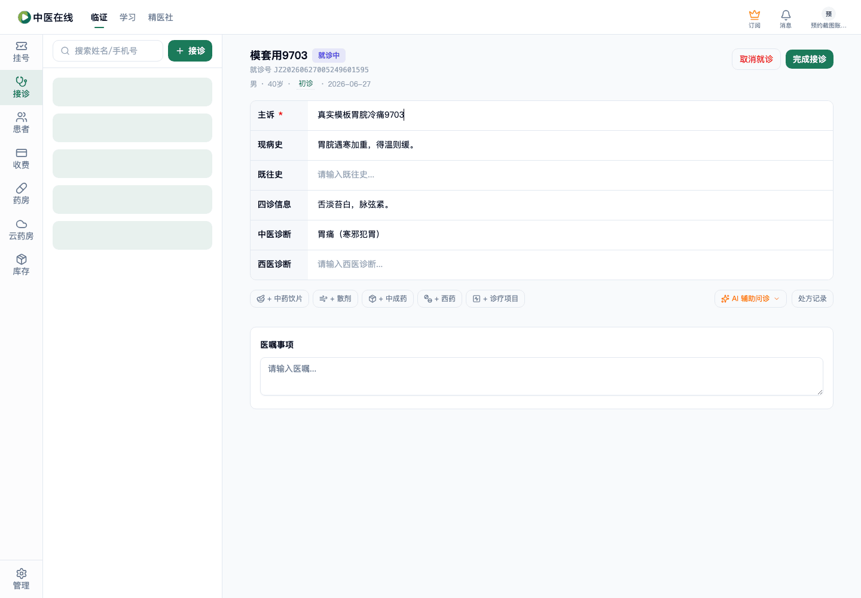Click the 既往史 input field
The width and height of the screenshot is (861, 598).
[570, 174]
